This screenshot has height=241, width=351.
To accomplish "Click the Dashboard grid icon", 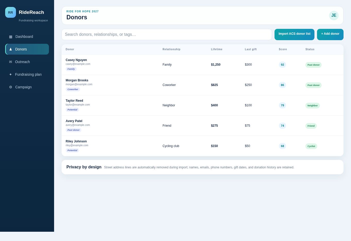I will click(x=11, y=37).
